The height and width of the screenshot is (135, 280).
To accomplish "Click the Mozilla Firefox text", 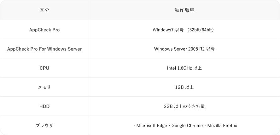I will 222,126.
